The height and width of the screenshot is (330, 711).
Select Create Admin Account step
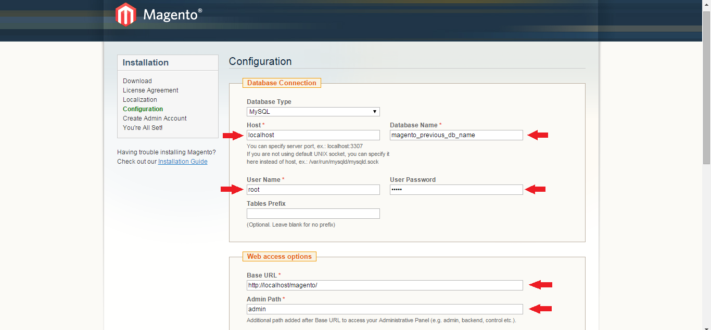[x=155, y=118]
